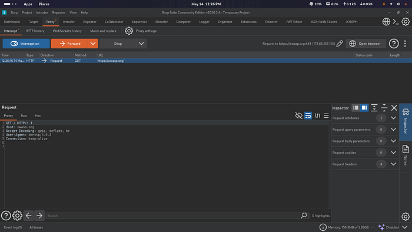Open the Project menu
This screenshot has width=412, height=232.
click(27, 12)
